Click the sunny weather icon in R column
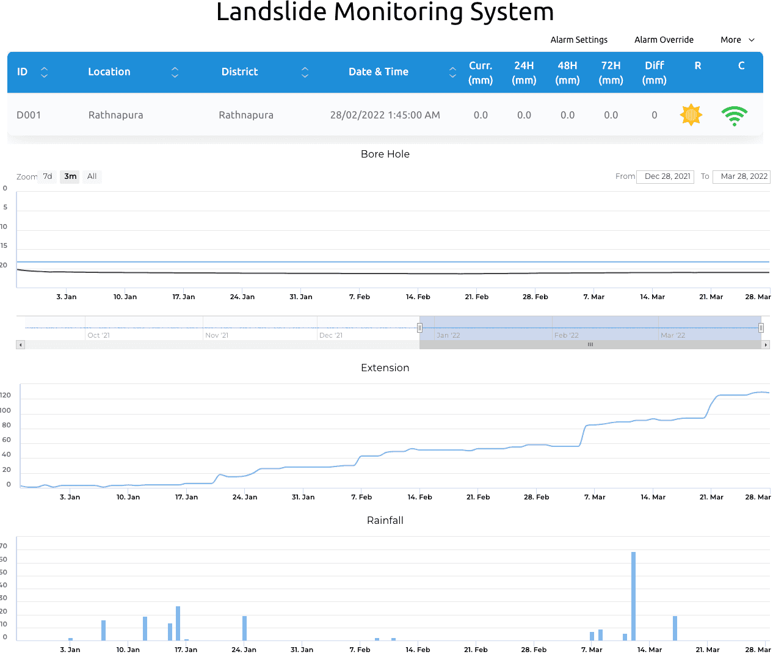This screenshot has width=773, height=671. tap(691, 115)
